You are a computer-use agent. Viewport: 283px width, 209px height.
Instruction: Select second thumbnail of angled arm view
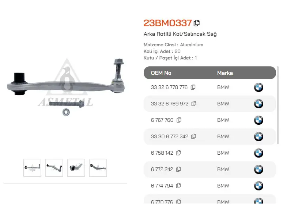pyautogui.click(x=54, y=167)
